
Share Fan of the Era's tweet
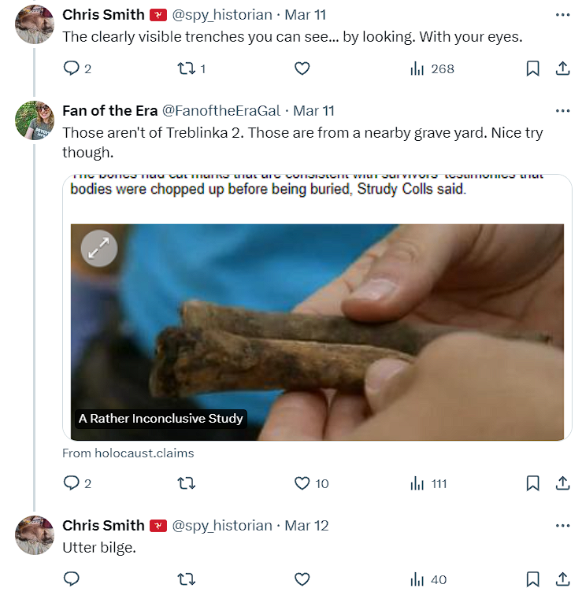[x=562, y=483]
